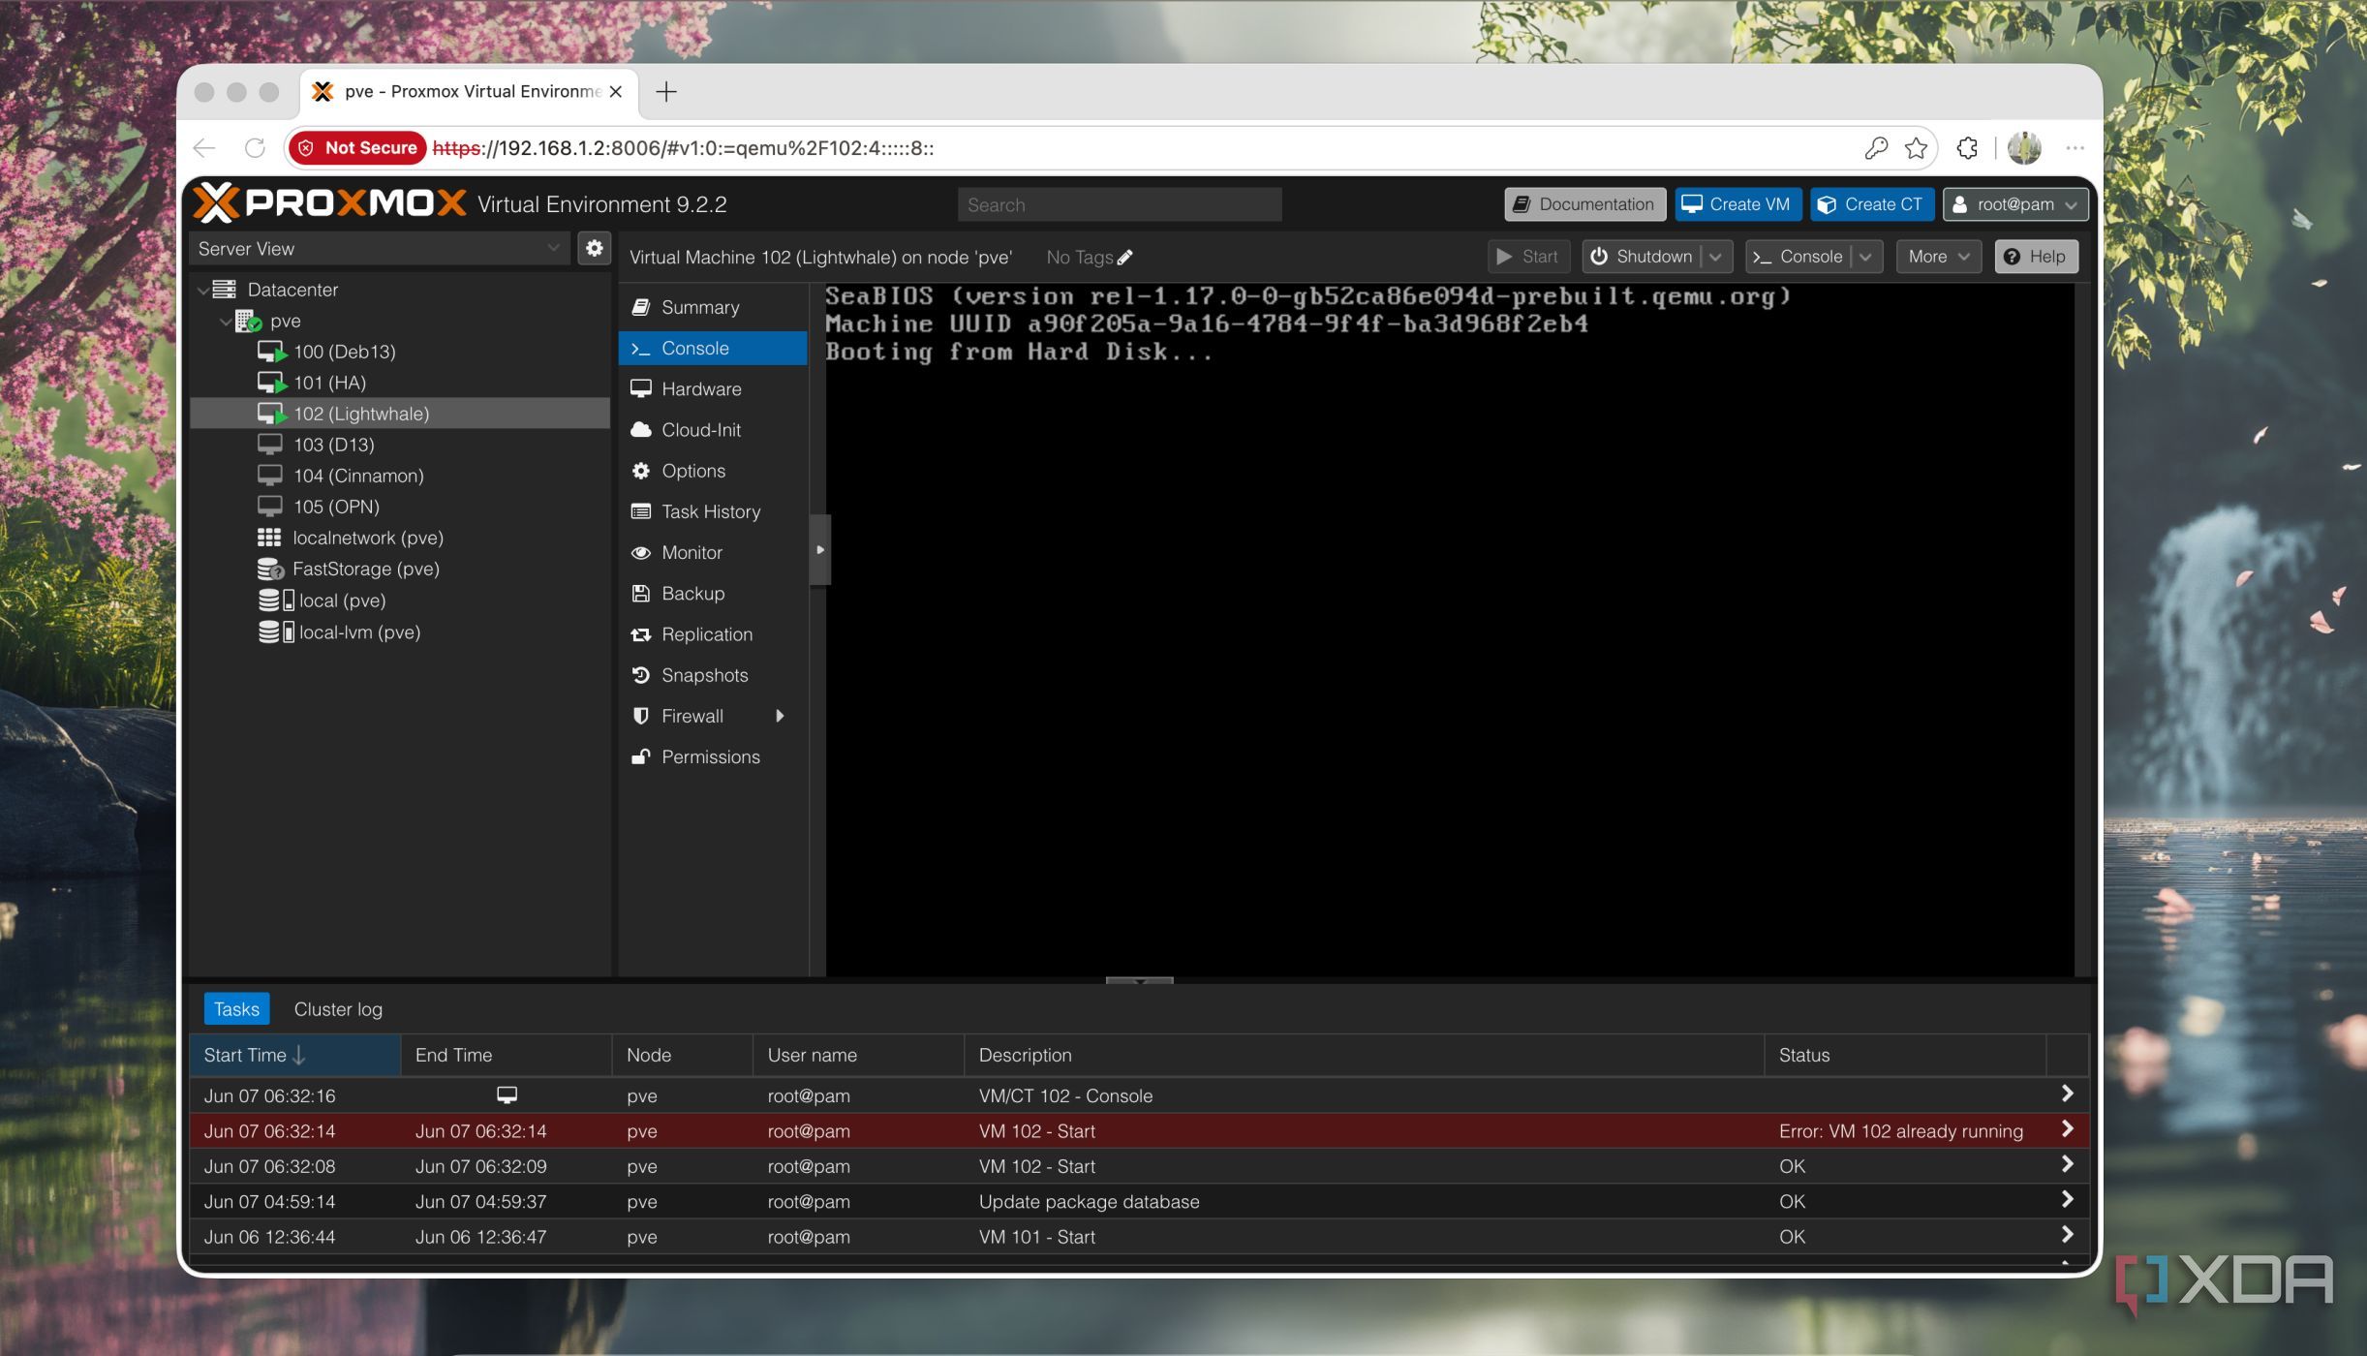The width and height of the screenshot is (2367, 1356).
Task: Open the Monitor section
Action: tap(713, 552)
